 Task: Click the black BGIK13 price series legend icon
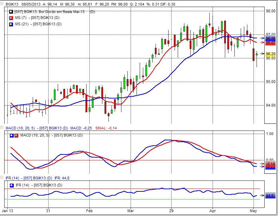click(11, 12)
